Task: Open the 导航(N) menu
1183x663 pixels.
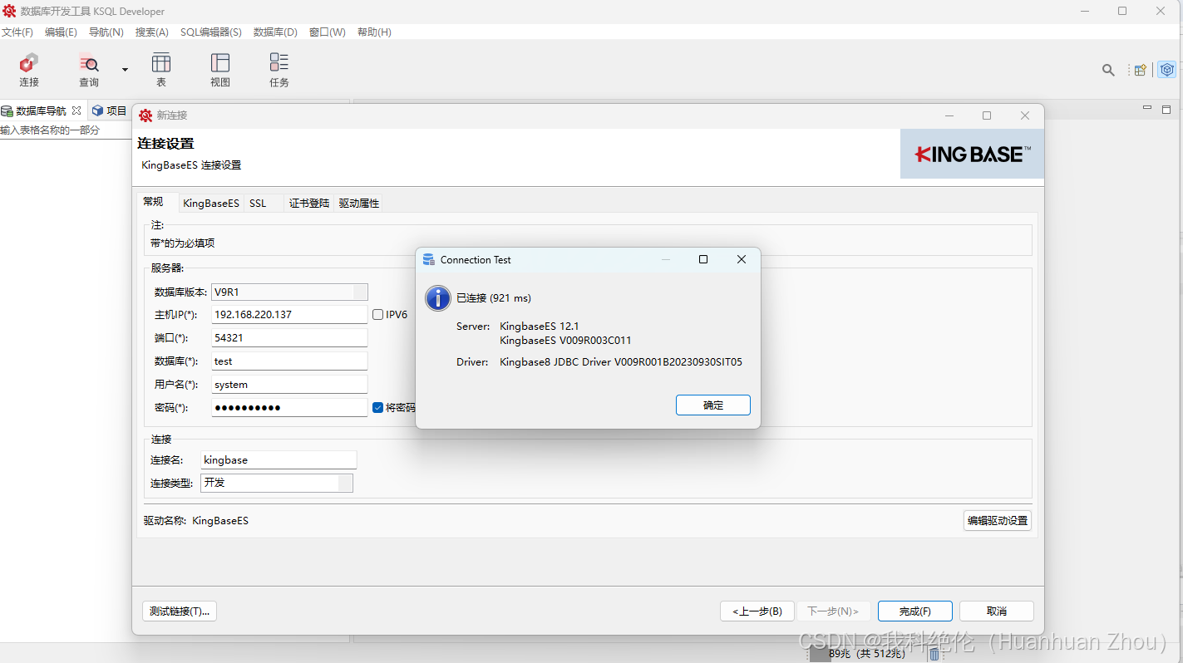Action: pyautogui.click(x=106, y=32)
